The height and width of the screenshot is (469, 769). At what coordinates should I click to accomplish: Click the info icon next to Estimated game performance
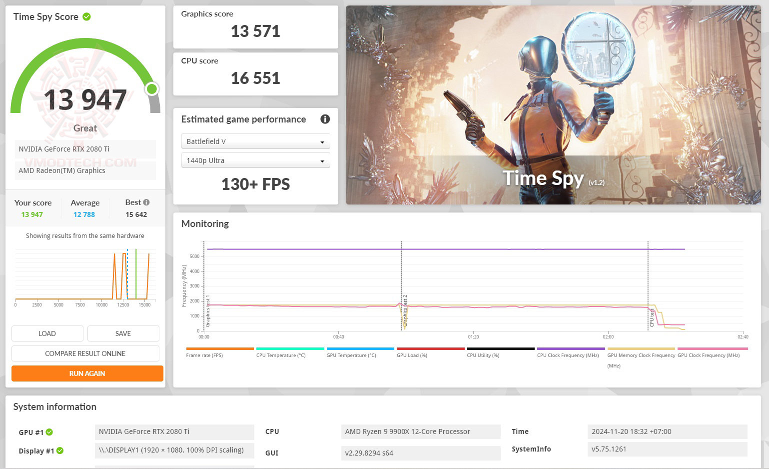(x=325, y=119)
